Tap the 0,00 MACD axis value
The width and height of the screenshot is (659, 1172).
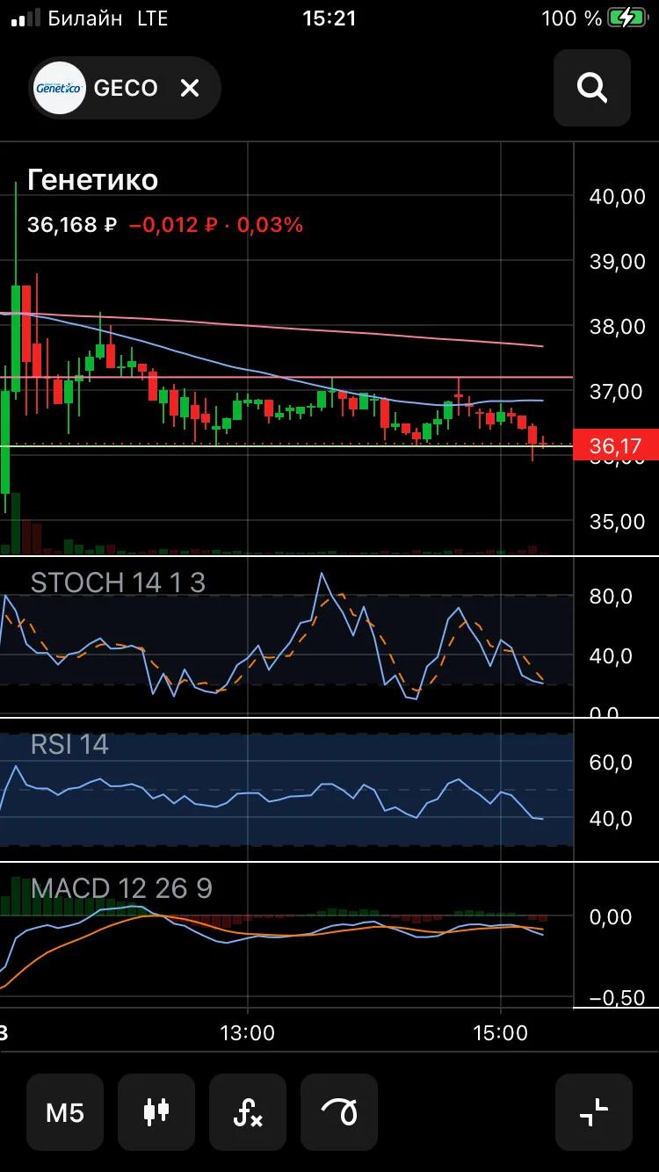(610, 917)
